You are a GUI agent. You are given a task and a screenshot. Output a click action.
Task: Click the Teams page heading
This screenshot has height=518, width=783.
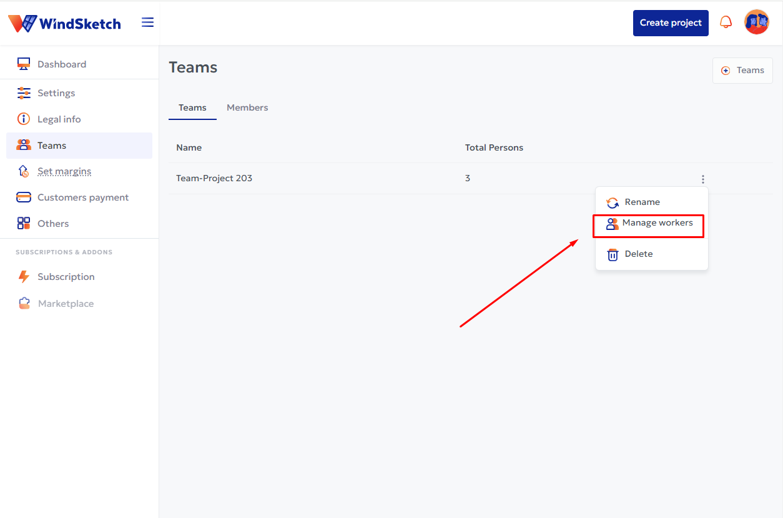coord(194,67)
